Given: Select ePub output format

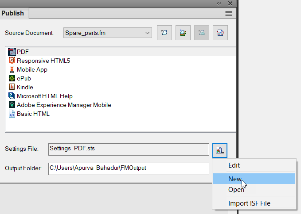Looking at the screenshot, I should click(x=24, y=78).
